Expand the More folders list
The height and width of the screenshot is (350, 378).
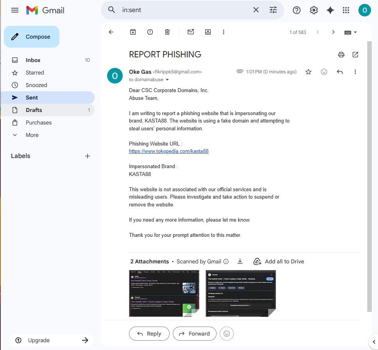point(48,135)
